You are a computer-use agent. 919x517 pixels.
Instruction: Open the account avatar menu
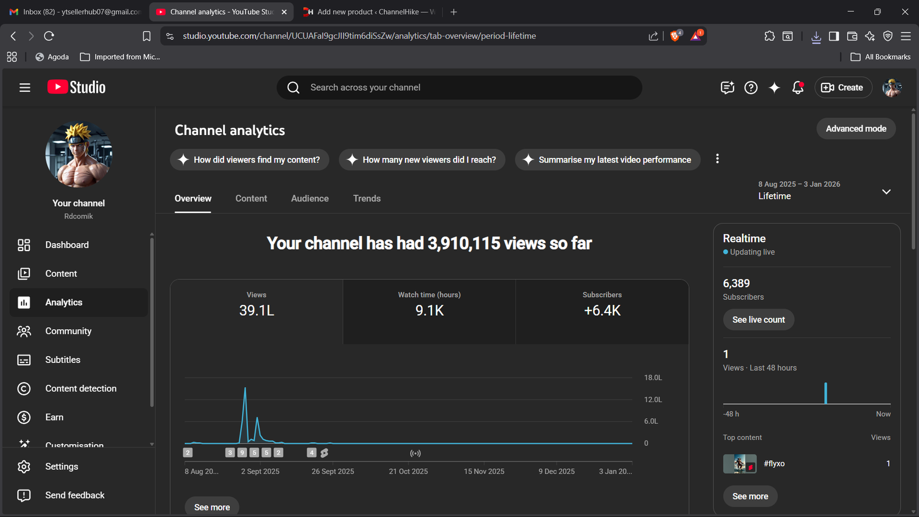coord(891,87)
